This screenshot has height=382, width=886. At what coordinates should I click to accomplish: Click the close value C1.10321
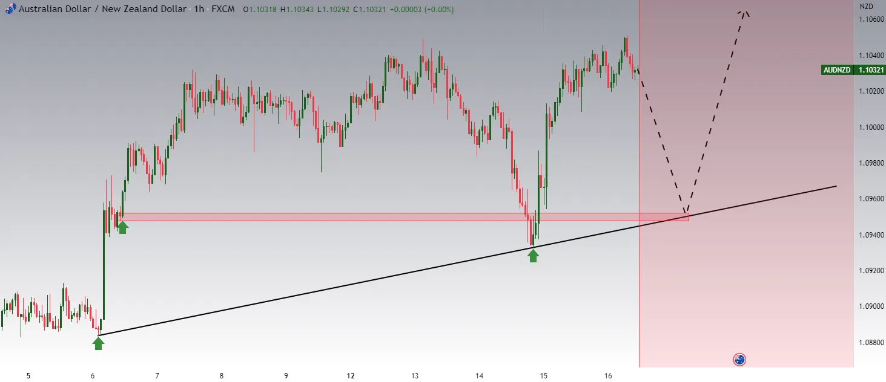pos(371,10)
